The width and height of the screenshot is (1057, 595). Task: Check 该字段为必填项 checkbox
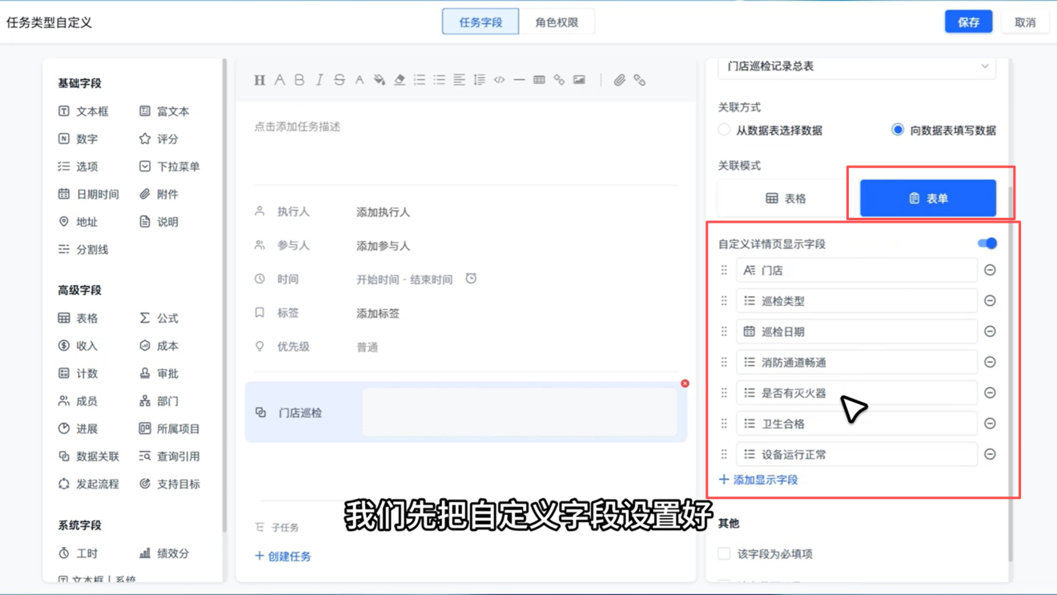tap(725, 553)
